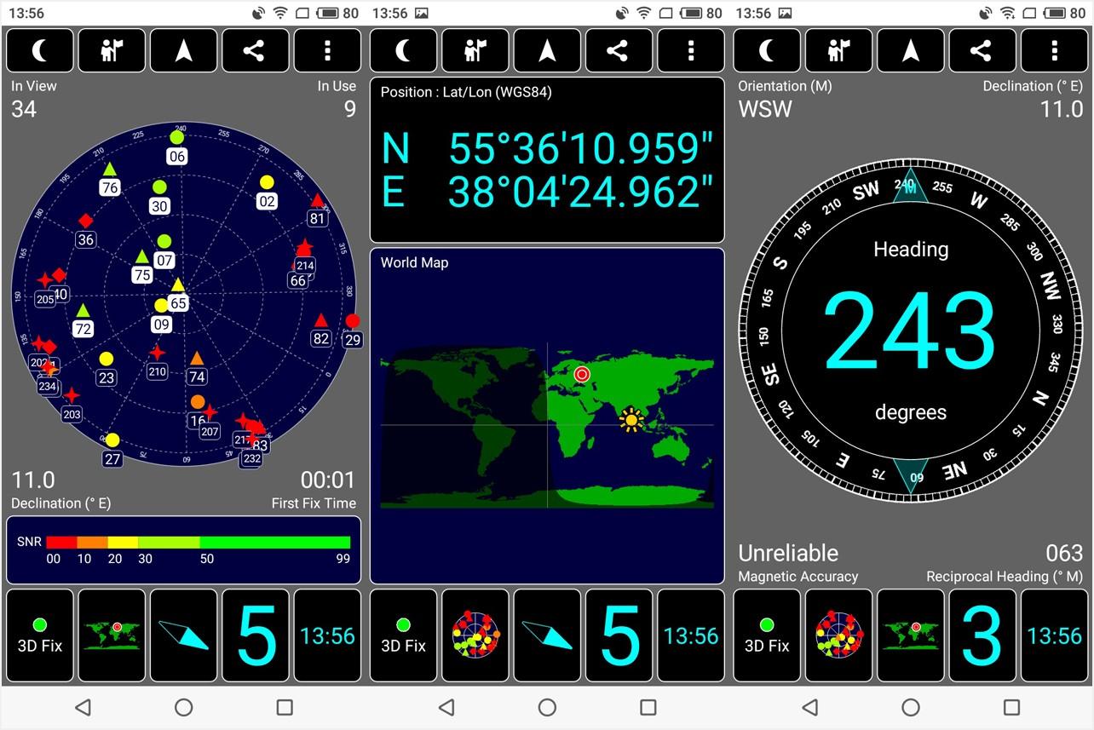Toggle night mode moon icon on compass screen

pos(767,50)
